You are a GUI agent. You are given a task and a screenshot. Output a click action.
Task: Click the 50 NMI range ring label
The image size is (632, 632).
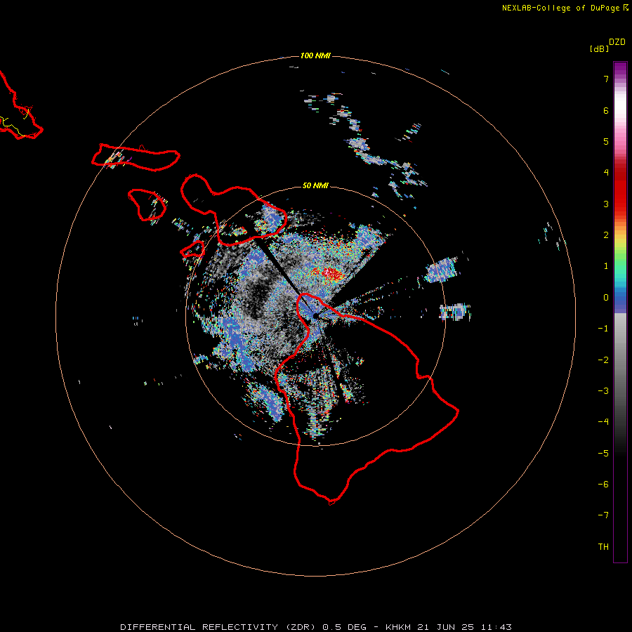tap(315, 185)
